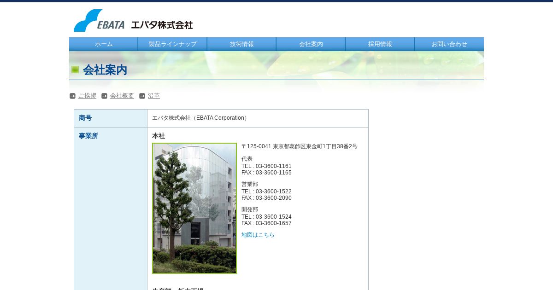
Task: Follow the 沿革 link
Action: click(154, 96)
